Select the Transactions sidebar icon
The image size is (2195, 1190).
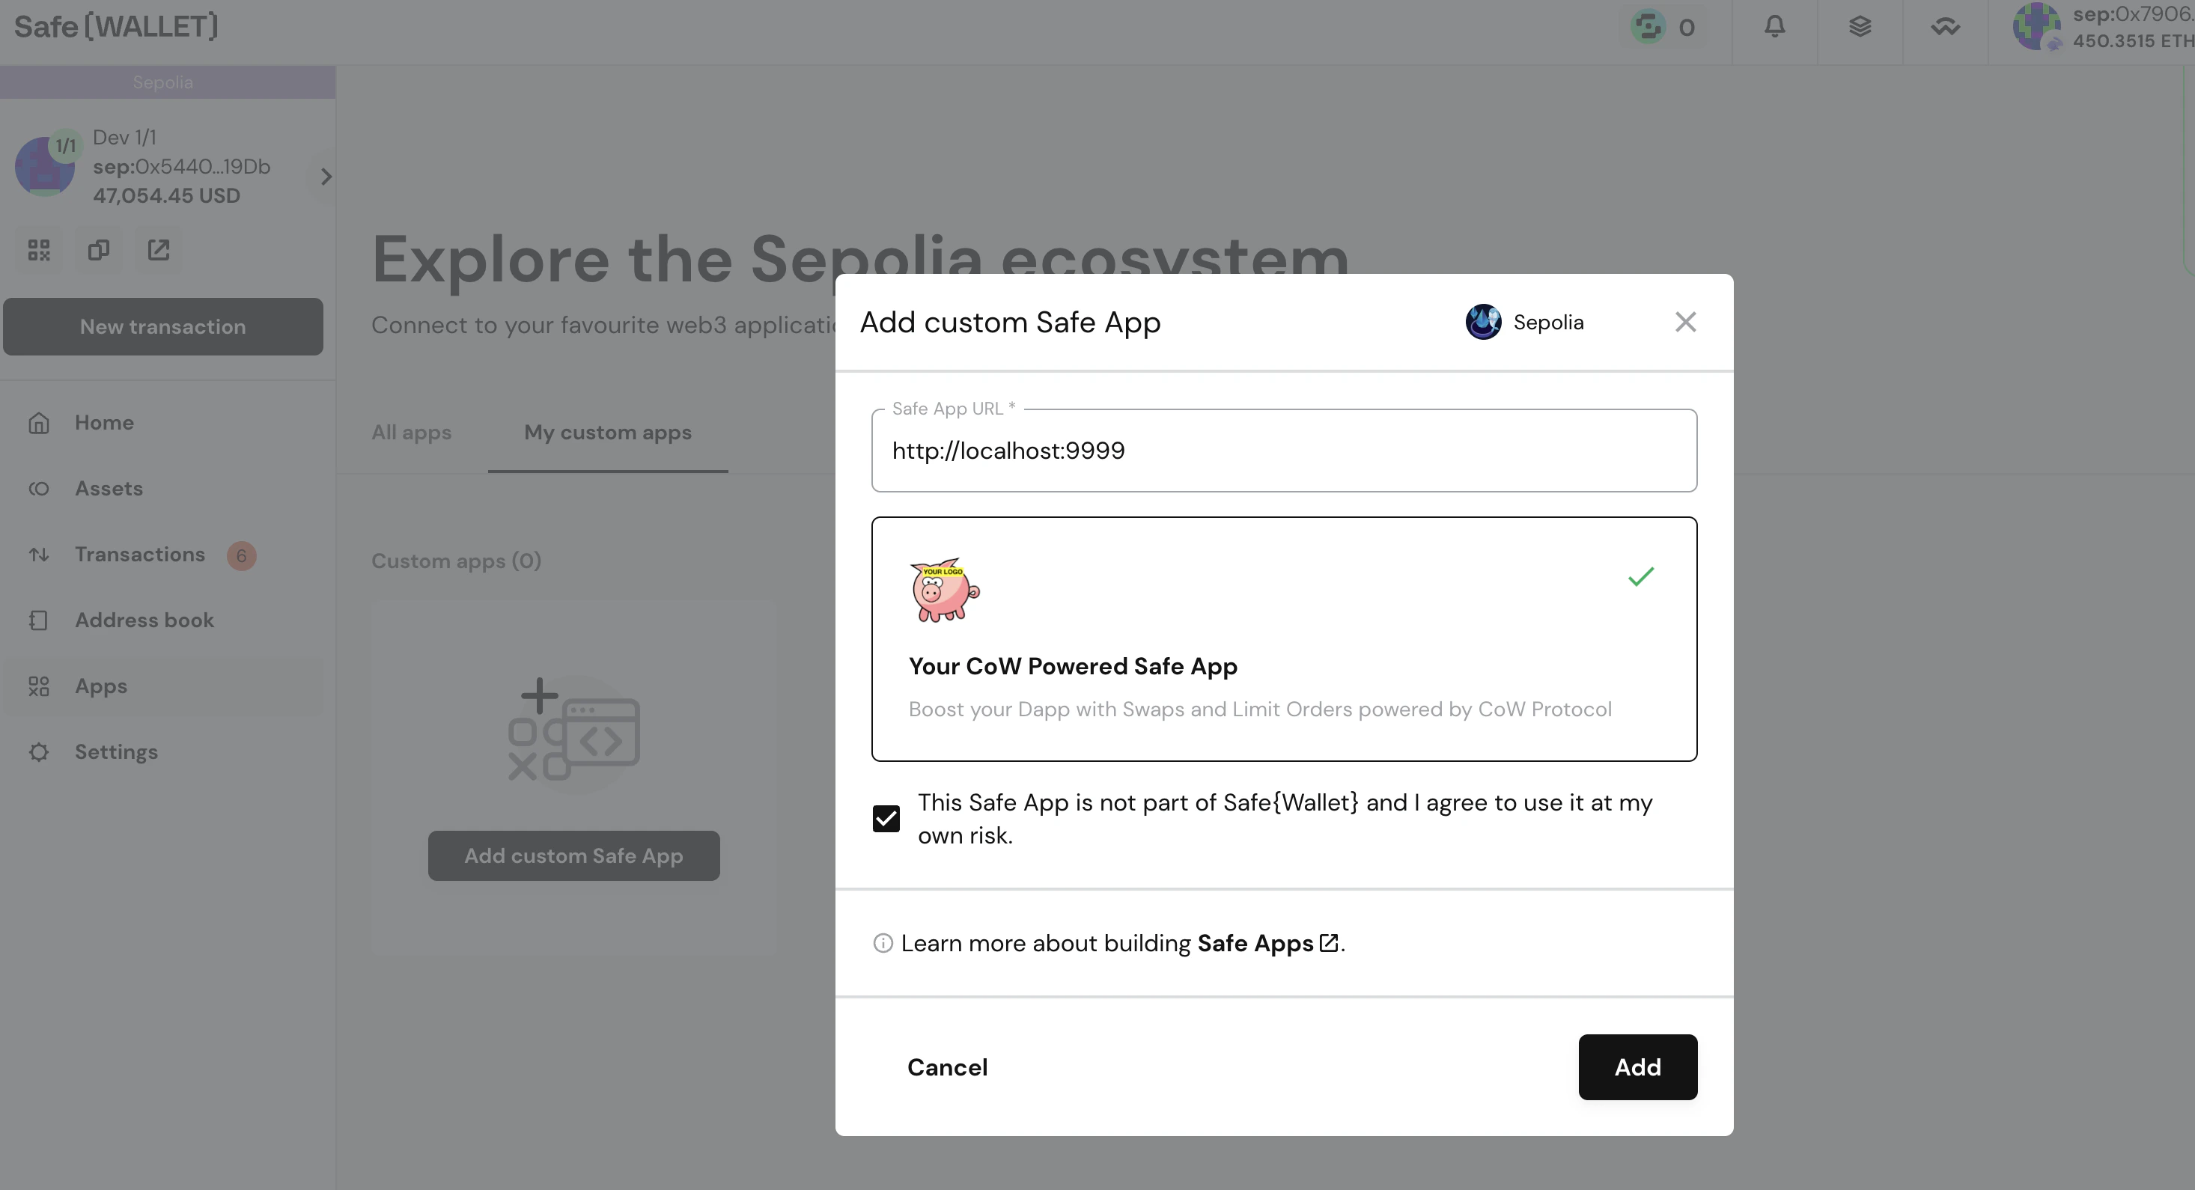click(x=39, y=554)
